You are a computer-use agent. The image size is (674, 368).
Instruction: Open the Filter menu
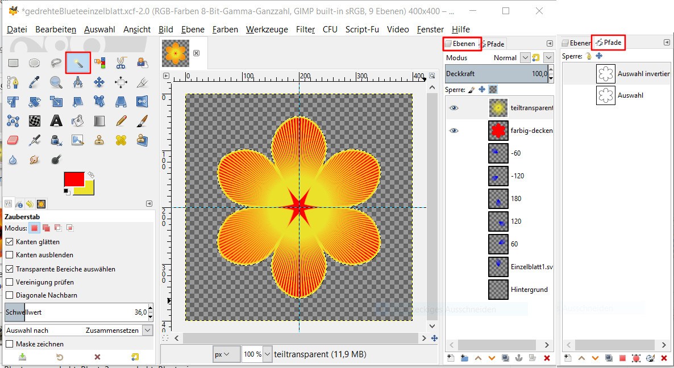point(305,30)
